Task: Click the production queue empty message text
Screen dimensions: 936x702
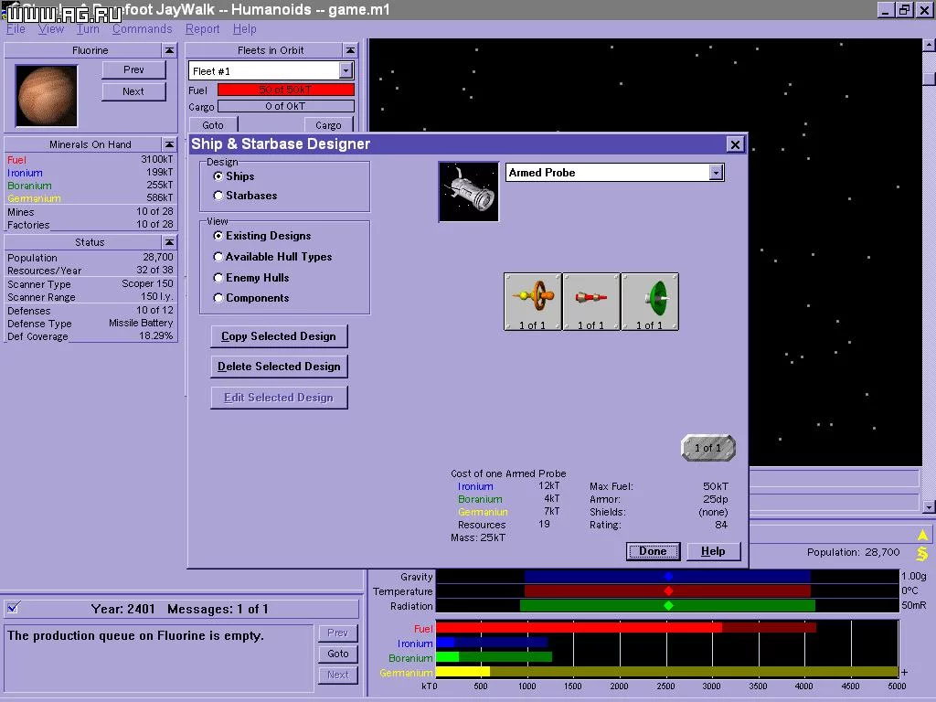Action: [x=135, y=636]
